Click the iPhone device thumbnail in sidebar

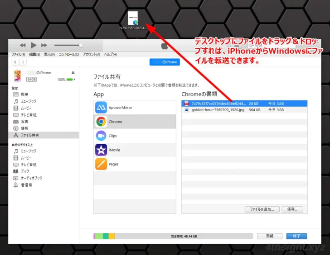[18, 76]
